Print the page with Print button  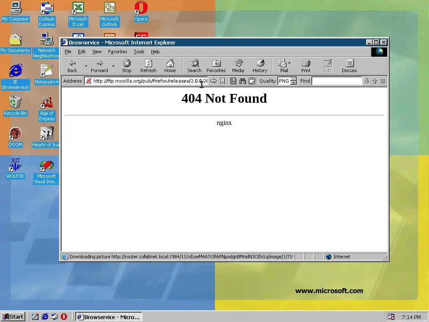click(x=306, y=66)
